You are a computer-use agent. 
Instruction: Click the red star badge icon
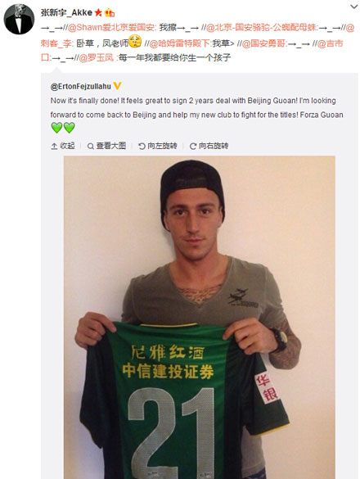pos(98,12)
